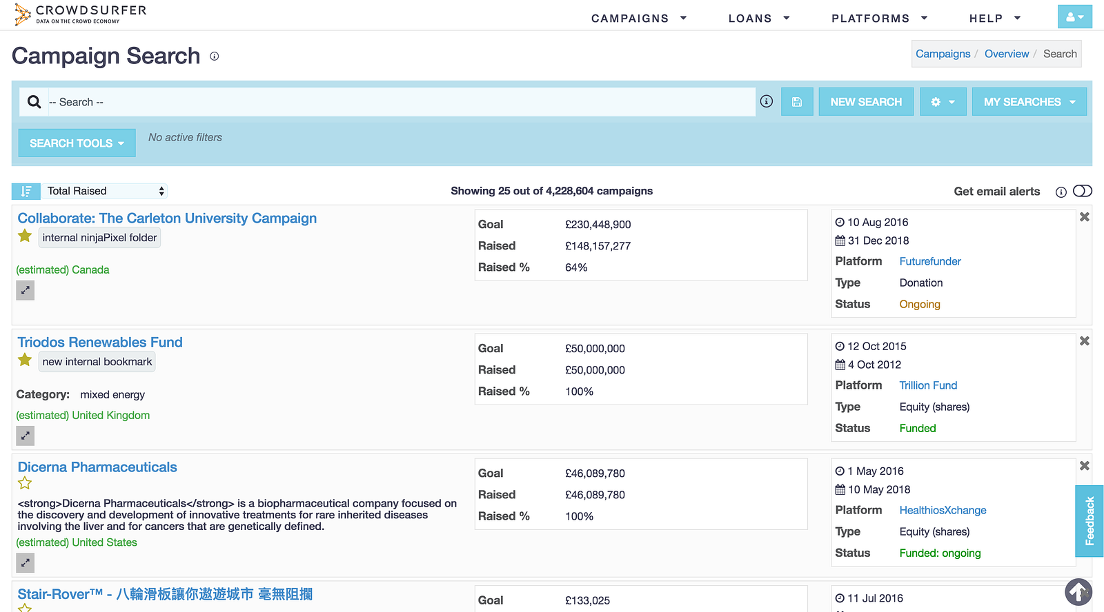
Task: Click the 10 Aug 2016 start date
Action: coord(878,222)
